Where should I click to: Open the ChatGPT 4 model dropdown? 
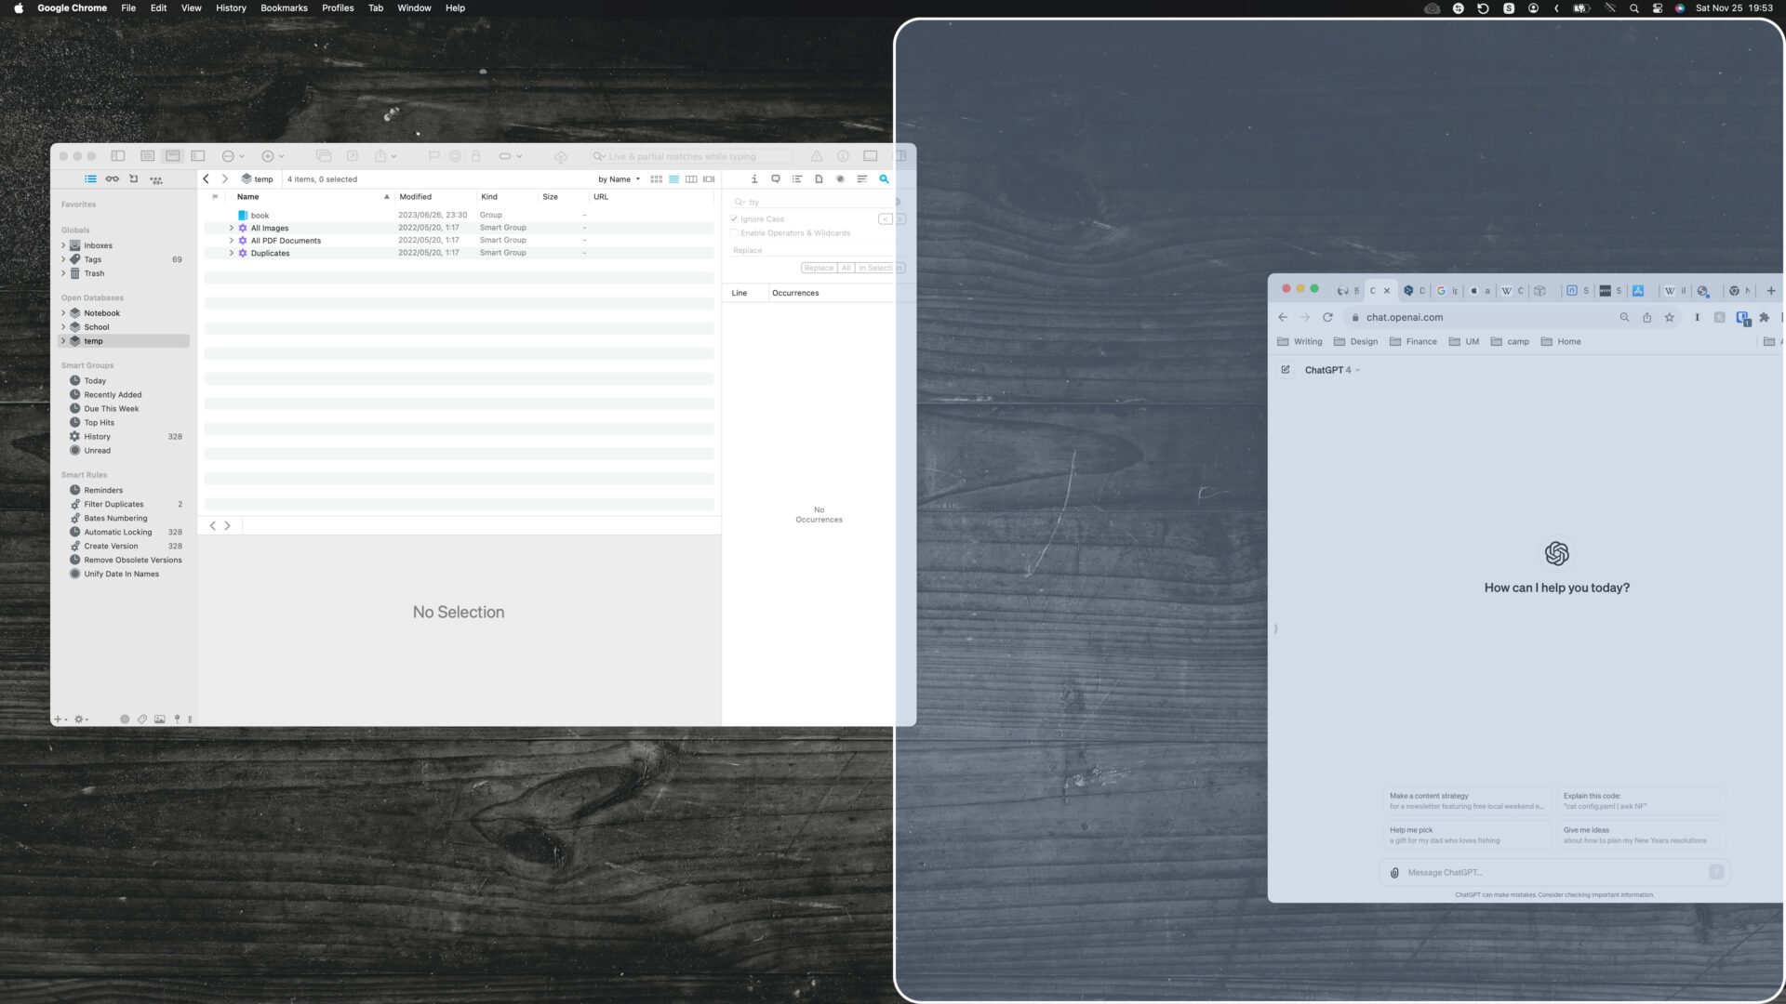[1332, 370]
